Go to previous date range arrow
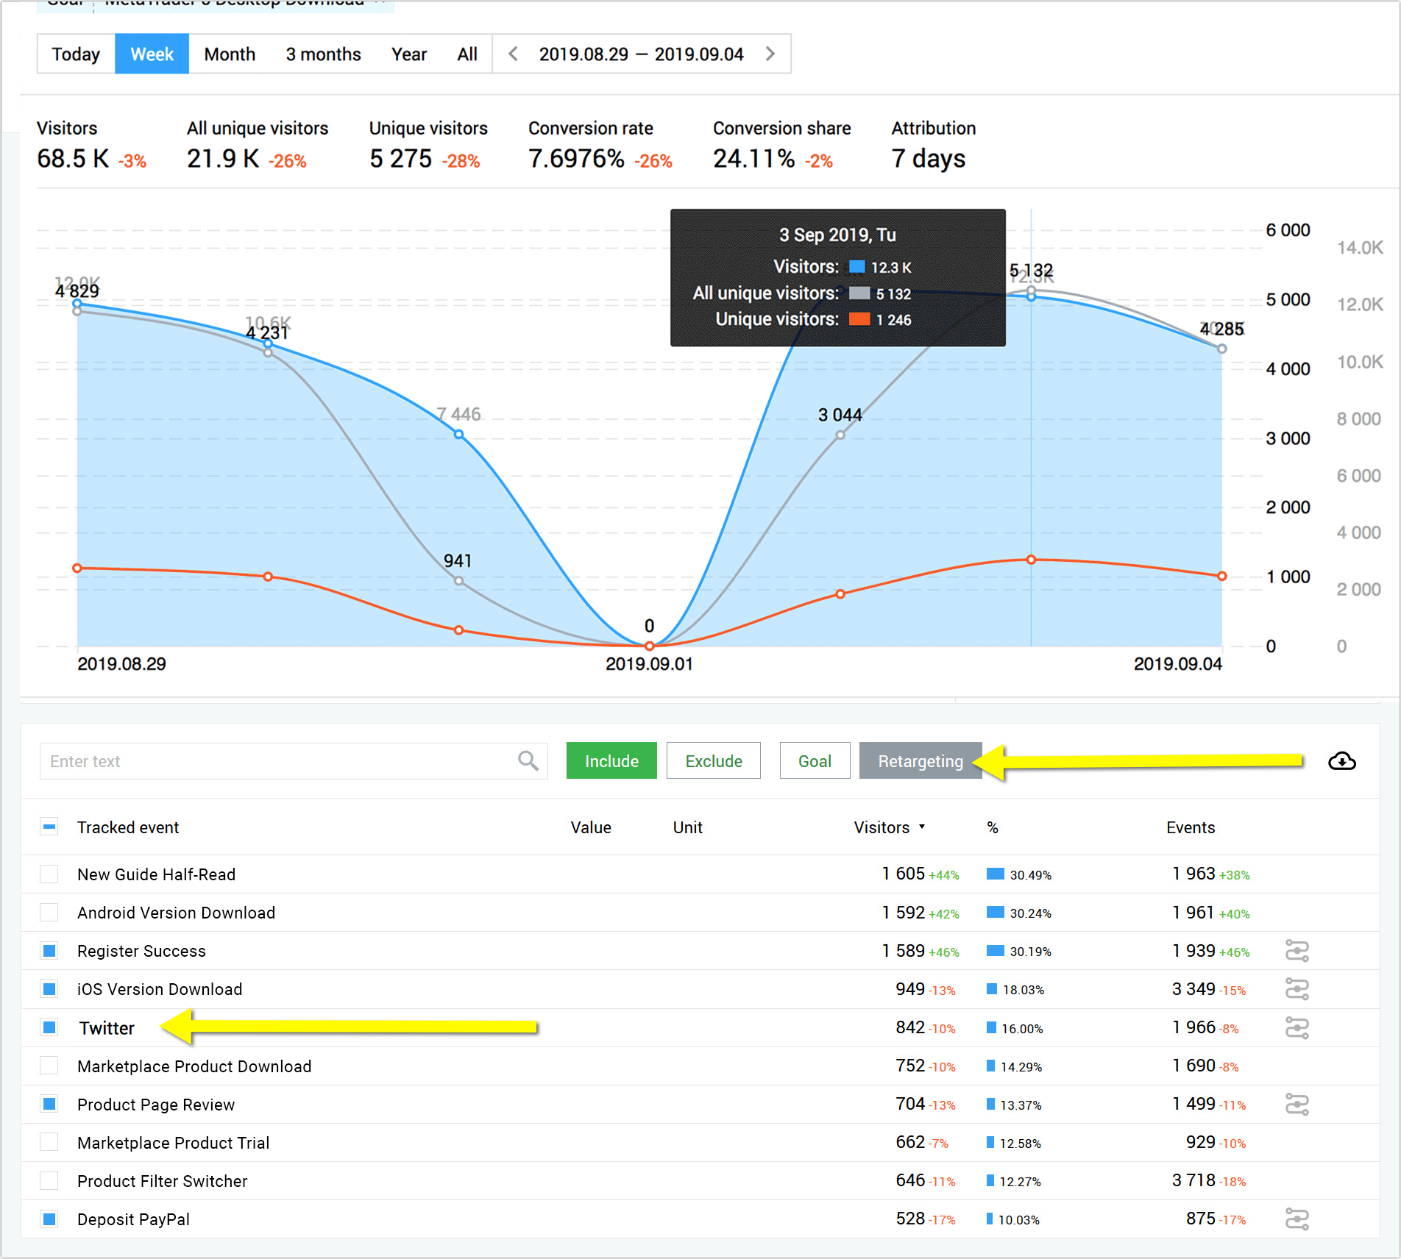Viewport: 1401px width, 1259px height. pos(514,54)
